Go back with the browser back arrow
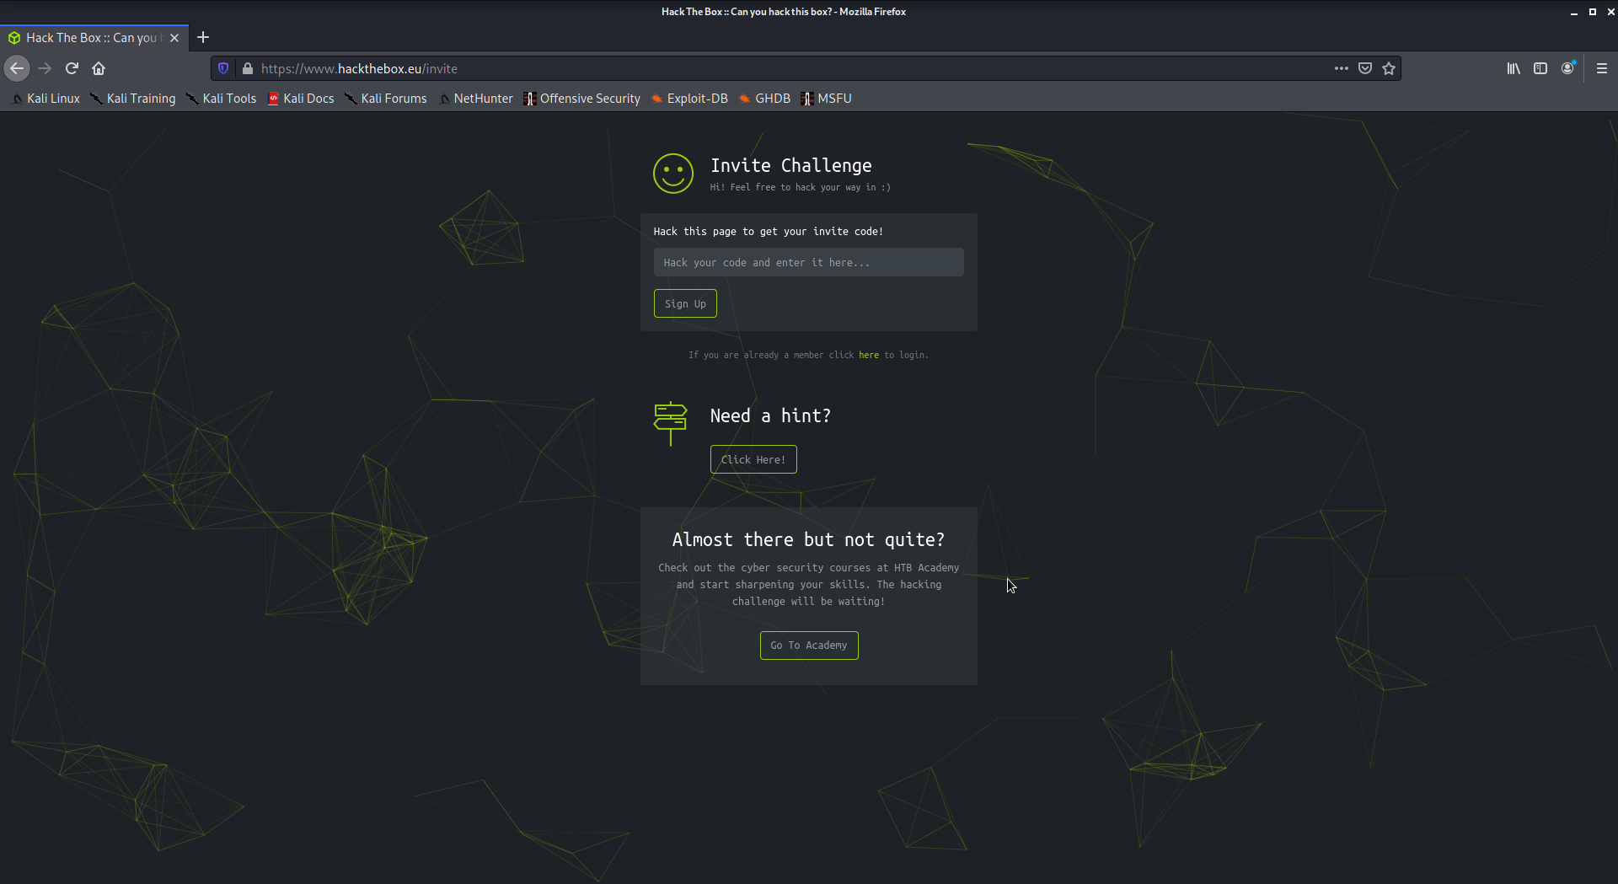 click(17, 68)
